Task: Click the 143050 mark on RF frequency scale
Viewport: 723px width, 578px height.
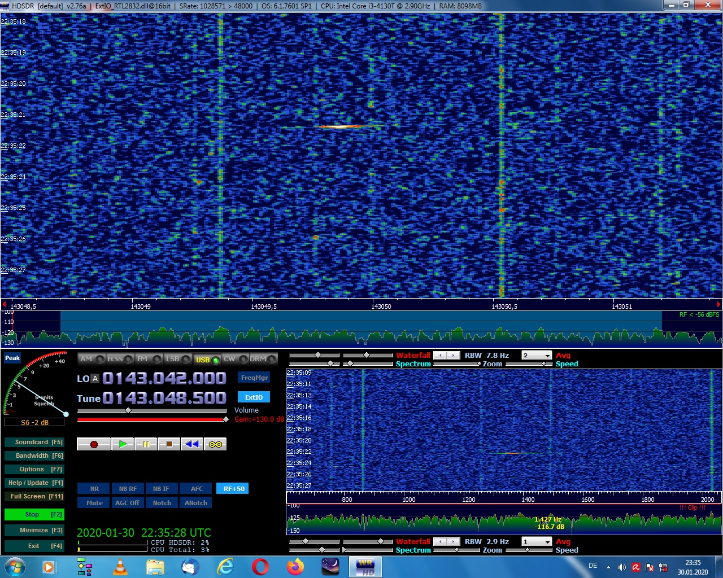Action: click(x=381, y=306)
